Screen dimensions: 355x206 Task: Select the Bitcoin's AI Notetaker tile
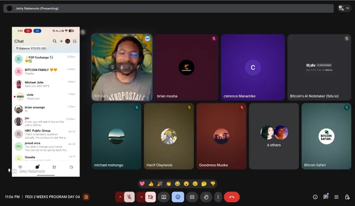(x=319, y=67)
